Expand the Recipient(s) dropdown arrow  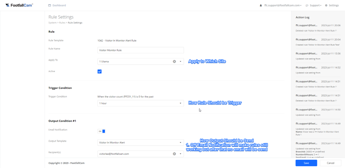(x=180, y=154)
